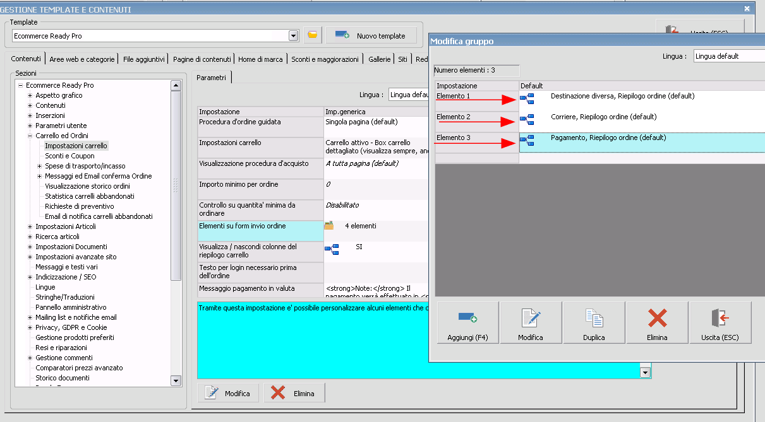Open the Template dropdown arrow
The height and width of the screenshot is (422, 765).
pos(293,36)
